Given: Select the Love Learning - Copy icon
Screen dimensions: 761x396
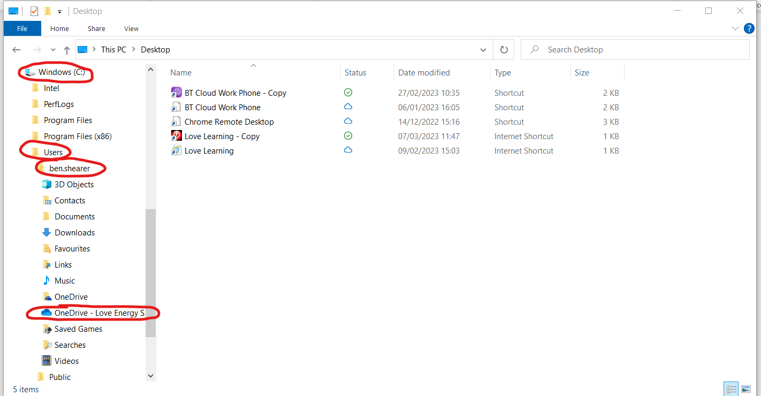Looking at the screenshot, I should 176,136.
